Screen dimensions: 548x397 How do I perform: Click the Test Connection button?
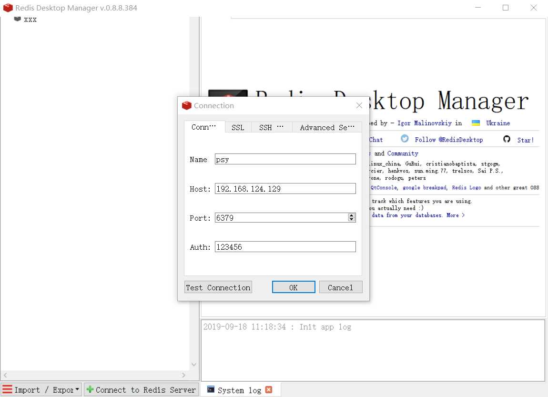click(218, 287)
